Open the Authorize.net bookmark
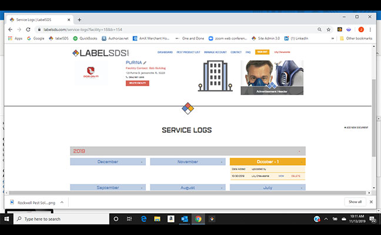381x235 pixels. pos(115,38)
